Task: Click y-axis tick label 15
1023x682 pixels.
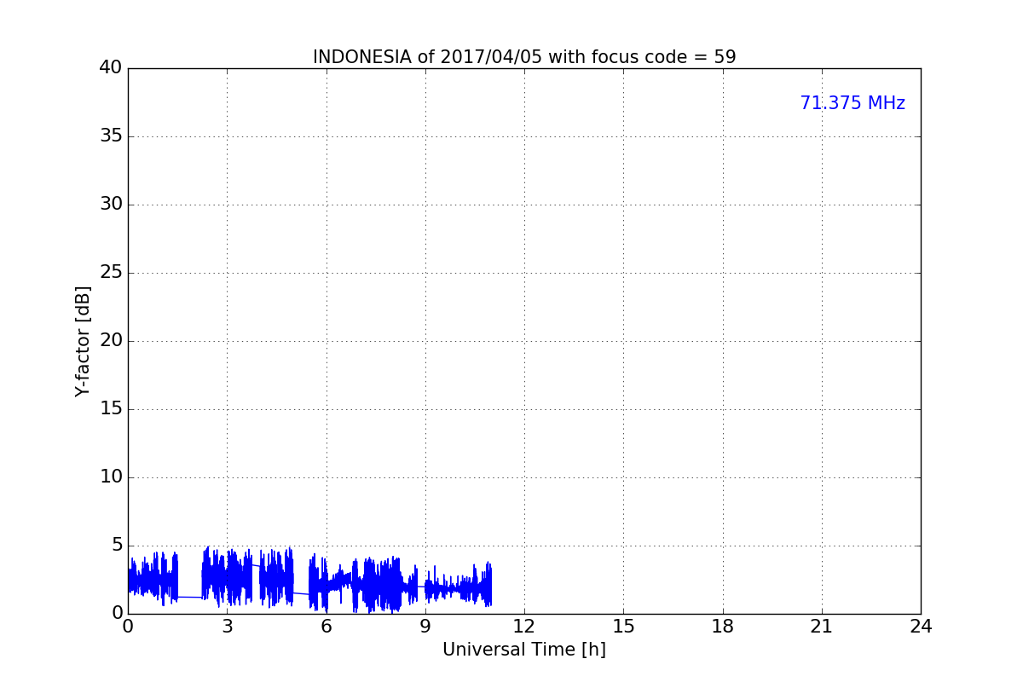Action: click(111, 409)
